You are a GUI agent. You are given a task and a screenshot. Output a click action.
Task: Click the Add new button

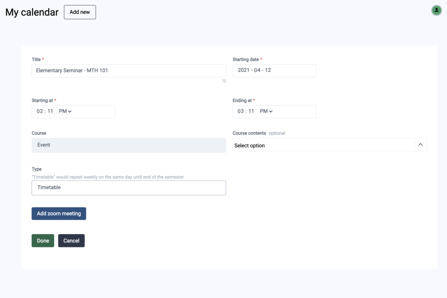(x=79, y=12)
